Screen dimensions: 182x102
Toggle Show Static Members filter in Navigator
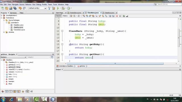coord(11,91)
